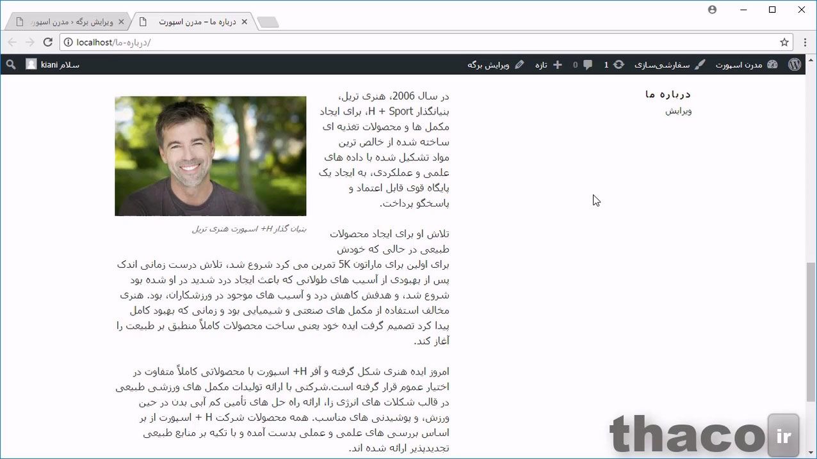Viewport: 817px width, 459px height.
Task: Open a new browser tab
Action: [268, 22]
